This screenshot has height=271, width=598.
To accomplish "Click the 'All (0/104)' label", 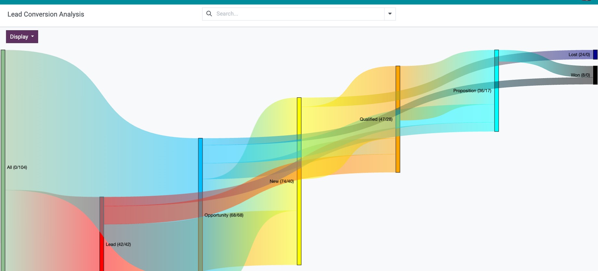I will tap(17, 167).
